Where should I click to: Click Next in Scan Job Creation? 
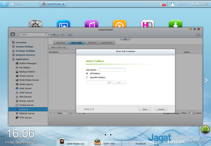pos(145,109)
